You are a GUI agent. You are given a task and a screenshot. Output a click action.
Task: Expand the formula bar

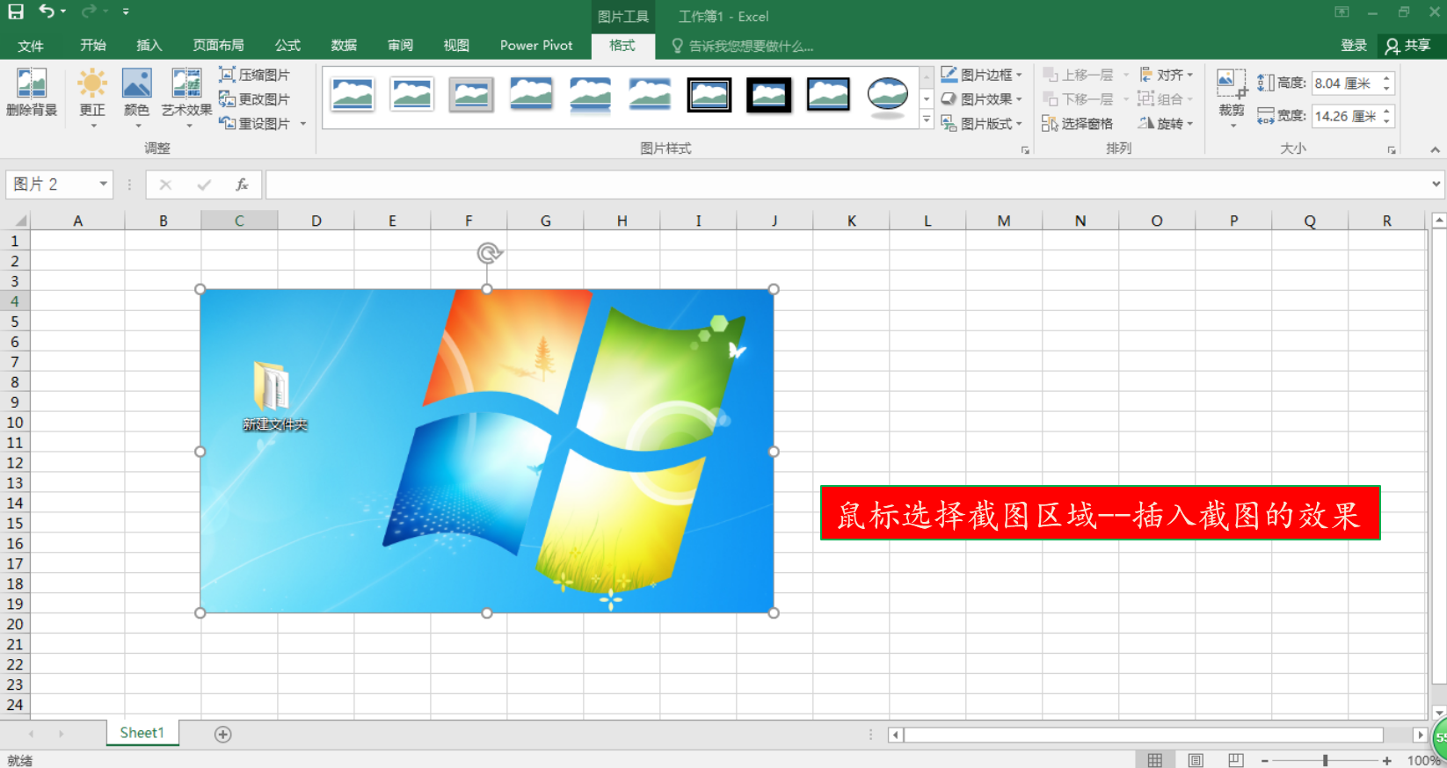click(x=1436, y=185)
